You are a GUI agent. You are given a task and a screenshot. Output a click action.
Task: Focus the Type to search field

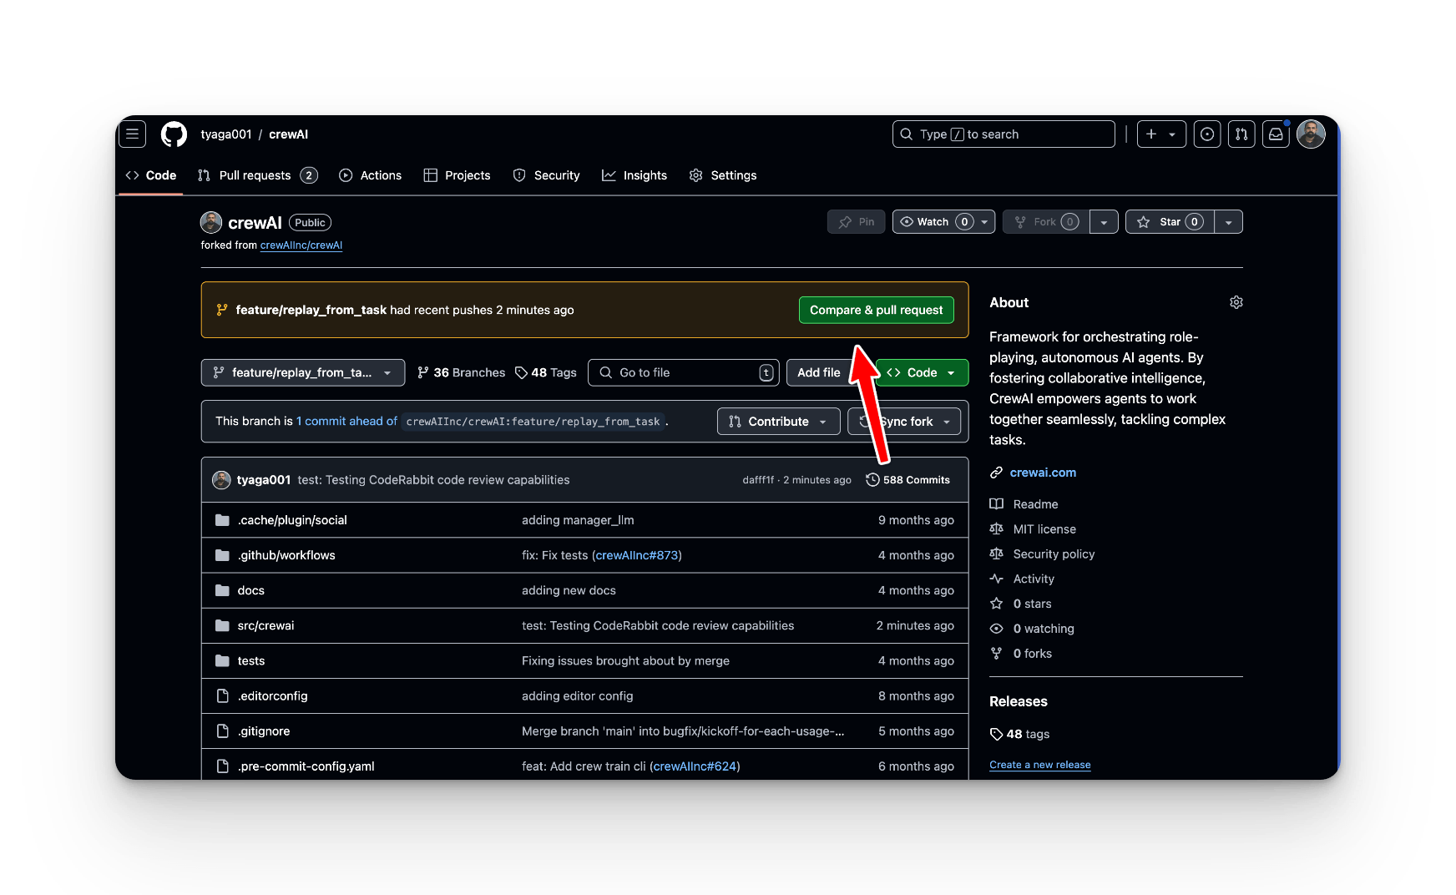tap(1004, 134)
